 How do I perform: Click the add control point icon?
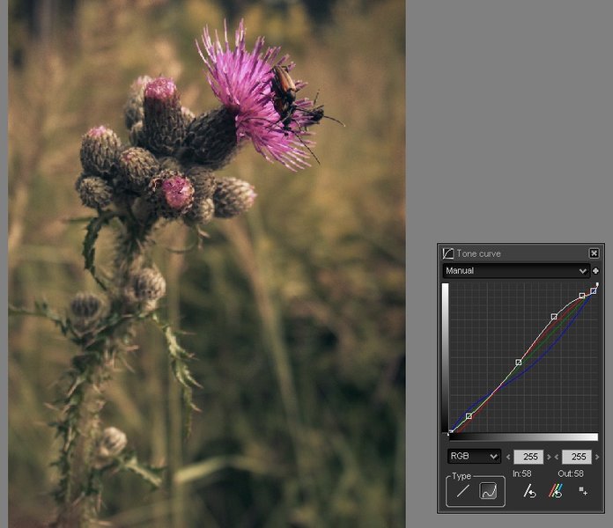point(583,492)
